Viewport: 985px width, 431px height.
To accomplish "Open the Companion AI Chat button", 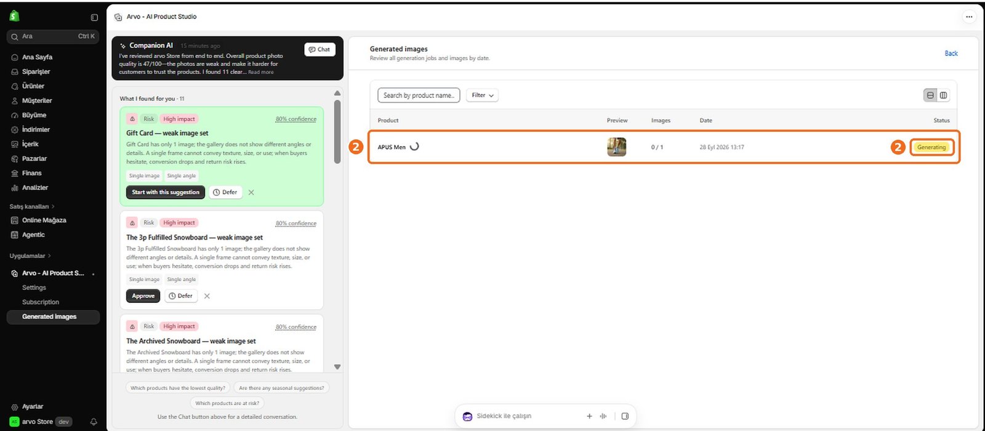I will pos(320,49).
